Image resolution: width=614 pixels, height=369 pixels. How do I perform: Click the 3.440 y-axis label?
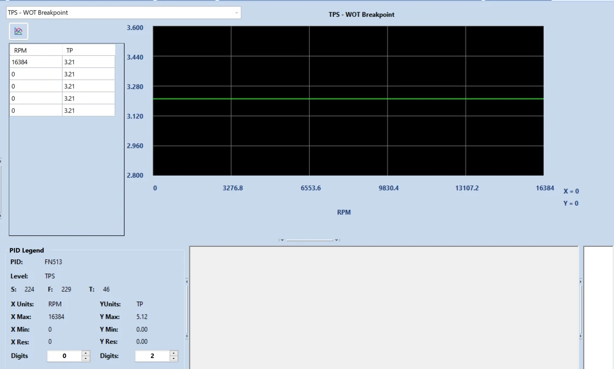135,57
